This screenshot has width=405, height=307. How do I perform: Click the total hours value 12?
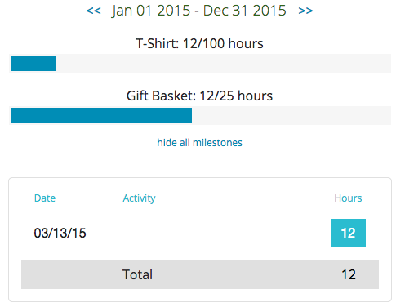pyautogui.click(x=349, y=274)
